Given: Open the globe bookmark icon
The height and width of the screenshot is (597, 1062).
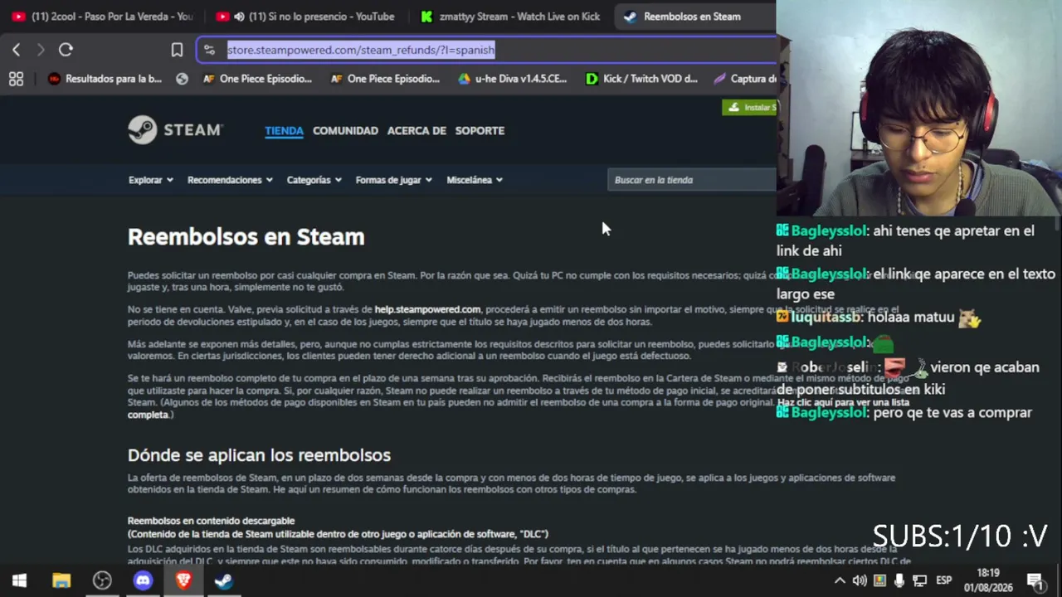Looking at the screenshot, I should 183,79.
